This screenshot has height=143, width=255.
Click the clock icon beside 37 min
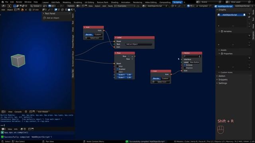tap(30, 10)
